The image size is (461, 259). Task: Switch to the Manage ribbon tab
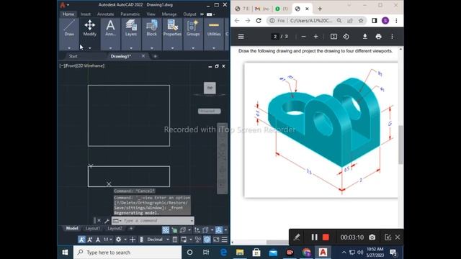(x=169, y=14)
